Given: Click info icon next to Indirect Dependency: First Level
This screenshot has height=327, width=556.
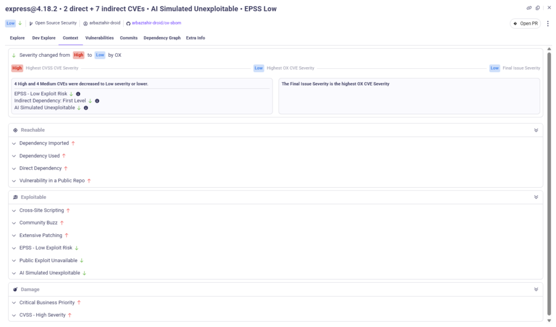Looking at the screenshot, I should [x=97, y=101].
